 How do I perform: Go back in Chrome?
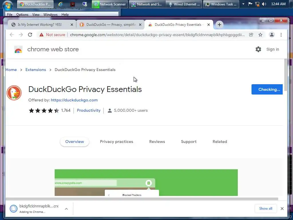click(12, 35)
